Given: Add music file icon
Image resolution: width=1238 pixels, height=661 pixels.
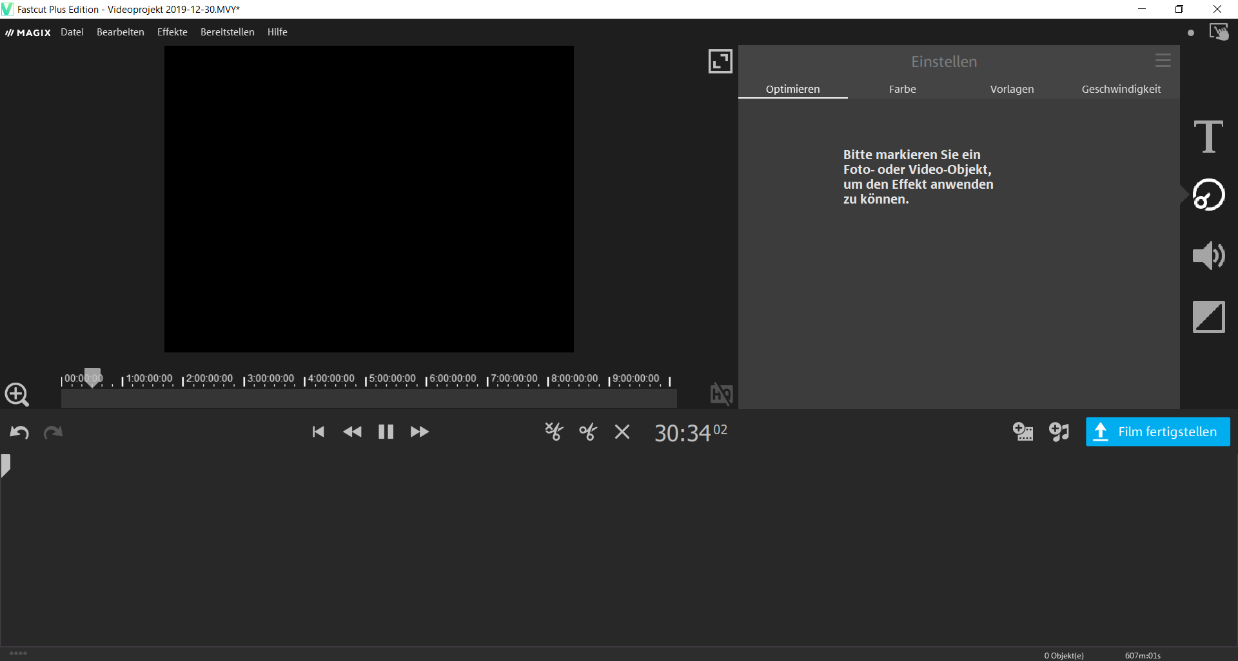Looking at the screenshot, I should tap(1059, 432).
